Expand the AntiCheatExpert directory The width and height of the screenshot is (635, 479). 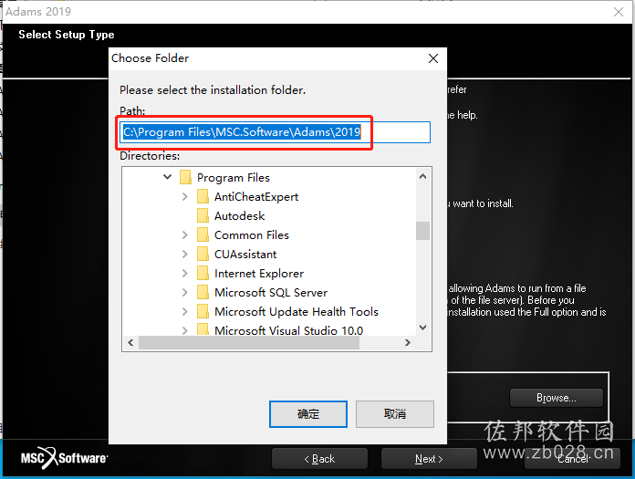[x=184, y=196]
